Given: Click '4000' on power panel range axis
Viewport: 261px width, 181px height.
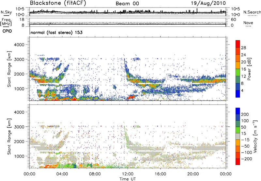Looking at the screenshot, I should tap(19, 45).
